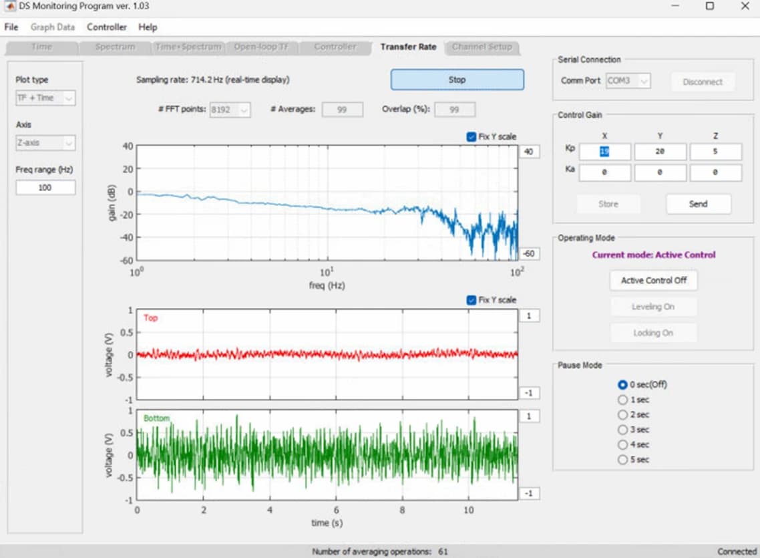Toggle Fix Y scale for voltage plots
This screenshot has height=558, width=760.
[x=471, y=300]
